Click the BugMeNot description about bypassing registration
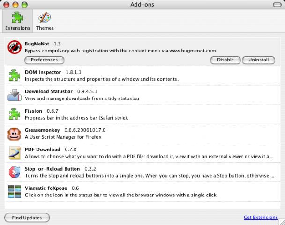The height and width of the screenshot is (225, 285). pyautogui.click(x=121, y=51)
